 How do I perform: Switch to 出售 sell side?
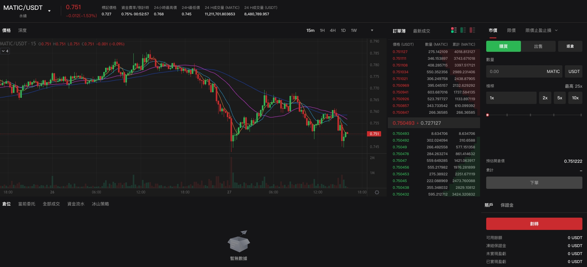[x=538, y=46]
